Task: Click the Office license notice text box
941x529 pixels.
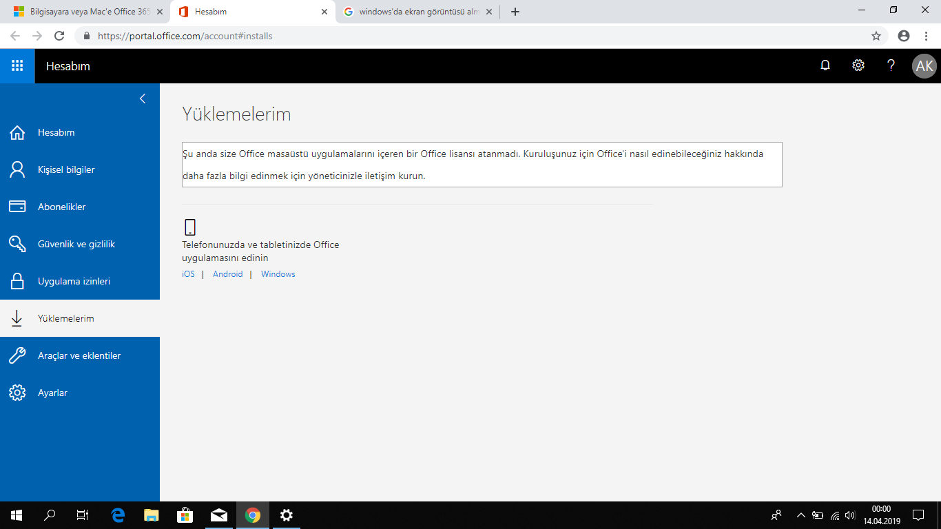Action: pos(482,165)
